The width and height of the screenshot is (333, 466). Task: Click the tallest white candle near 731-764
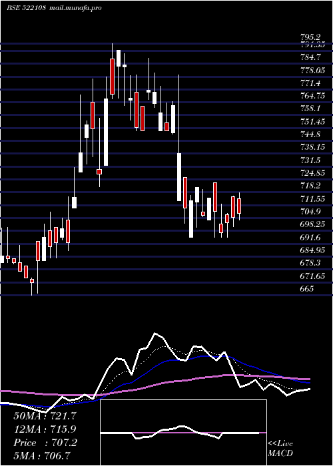click(x=106, y=132)
